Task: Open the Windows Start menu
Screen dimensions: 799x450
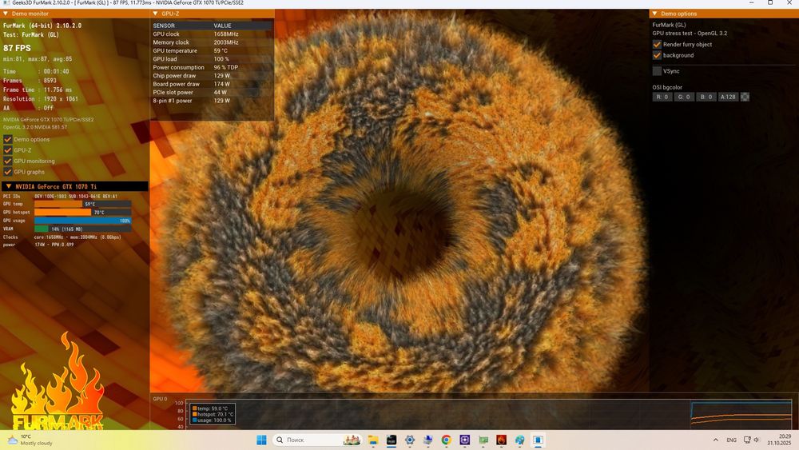Action: coord(261,440)
